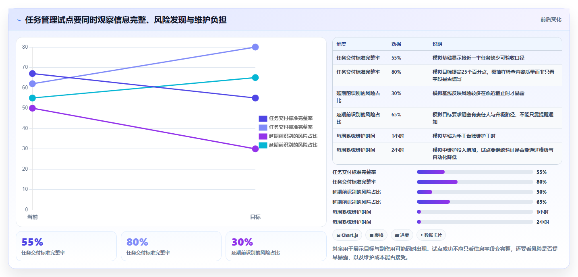Click the 模拟基线显示接近一半任务缺少可验收口径 description
The height and width of the screenshot is (277, 578).
click(479, 58)
